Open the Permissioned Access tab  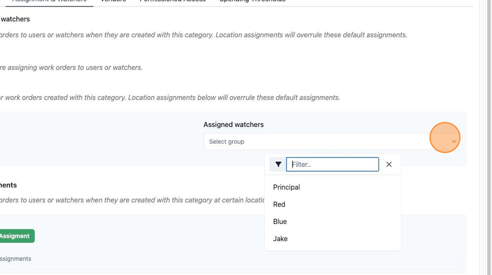(x=173, y=1)
